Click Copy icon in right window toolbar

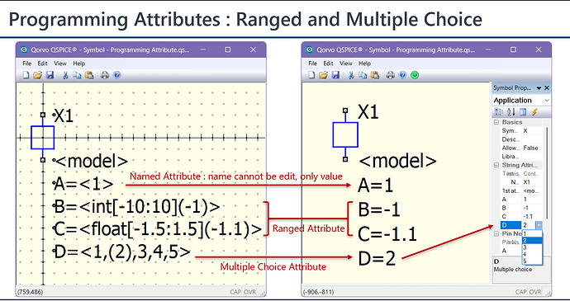tap(363, 75)
